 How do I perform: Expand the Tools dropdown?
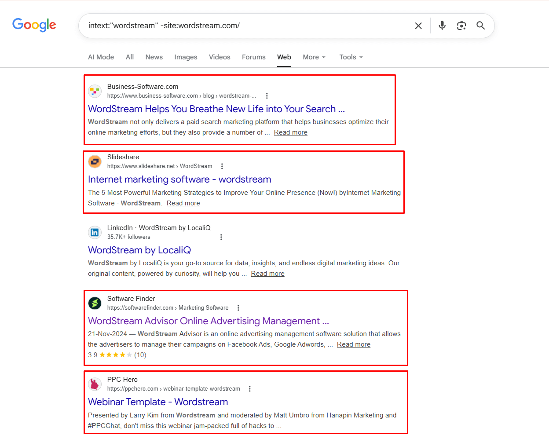coord(351,57)
